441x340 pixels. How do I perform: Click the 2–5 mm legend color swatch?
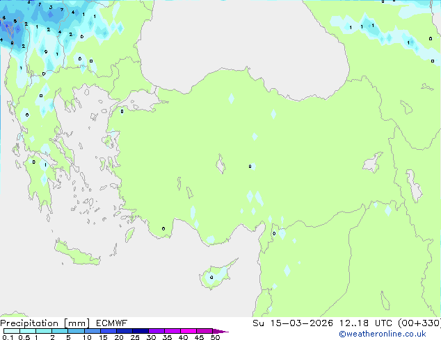coord(60,331)
